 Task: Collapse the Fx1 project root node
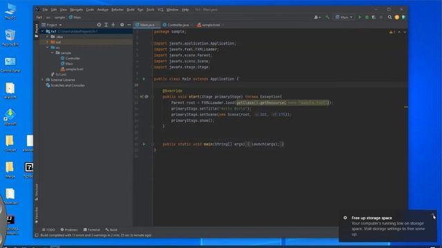point(43,32)
